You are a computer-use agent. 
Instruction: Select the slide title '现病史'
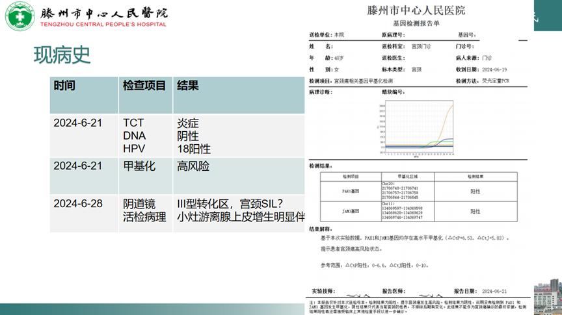point(62,55)
